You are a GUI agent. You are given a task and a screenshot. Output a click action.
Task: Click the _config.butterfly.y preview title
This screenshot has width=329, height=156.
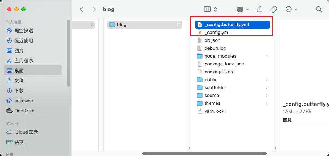coord(306,104)
